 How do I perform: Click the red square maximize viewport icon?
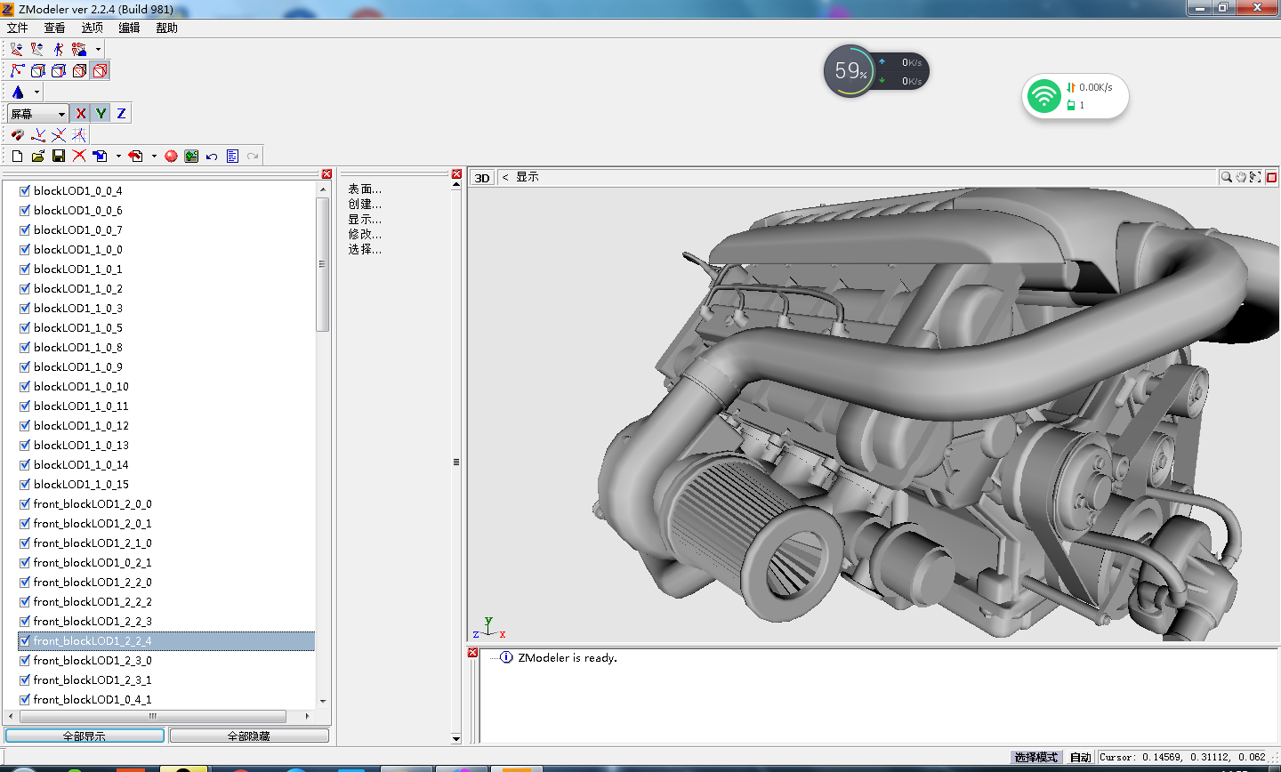pyautogui.click(x=1272, y=177)
